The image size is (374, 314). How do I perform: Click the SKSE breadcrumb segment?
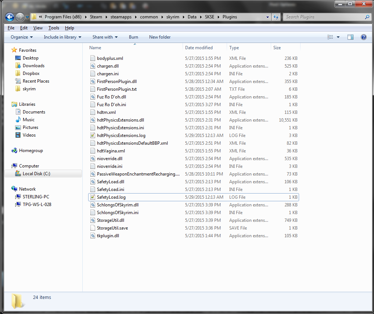pyautogui.click(x=209, y=17)
